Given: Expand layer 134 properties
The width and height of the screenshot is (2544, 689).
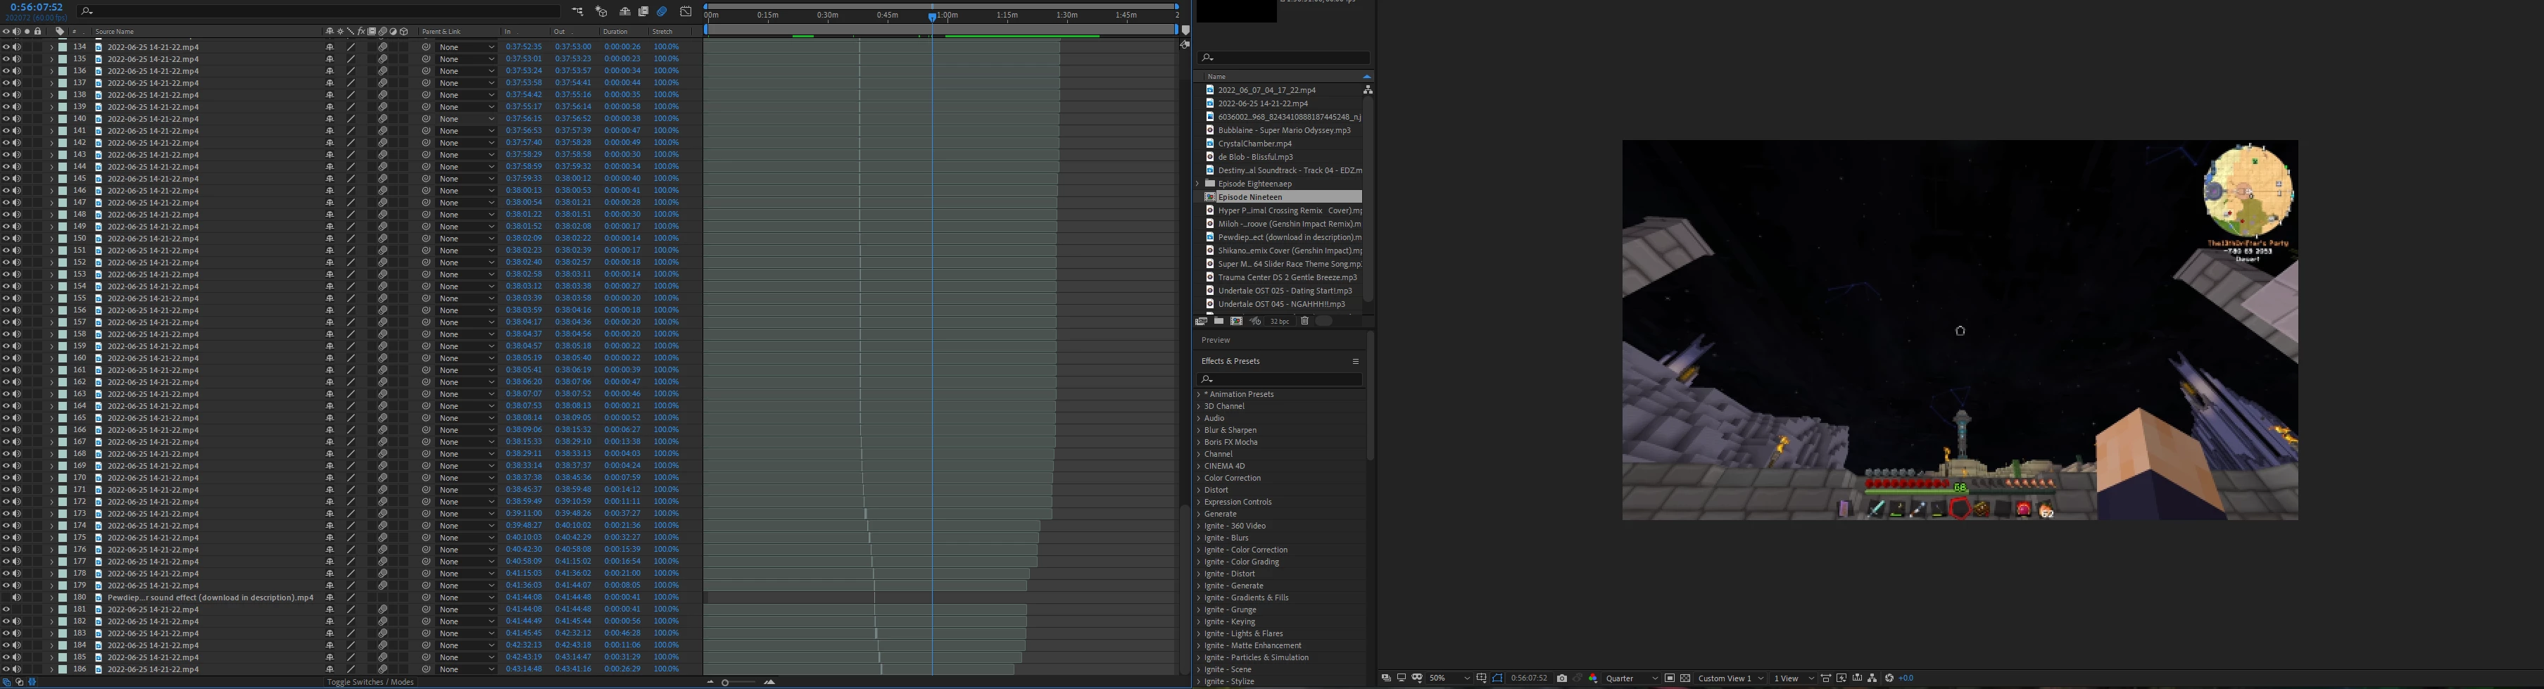Looking at the screenshot, I should click(x=51, y=46).
